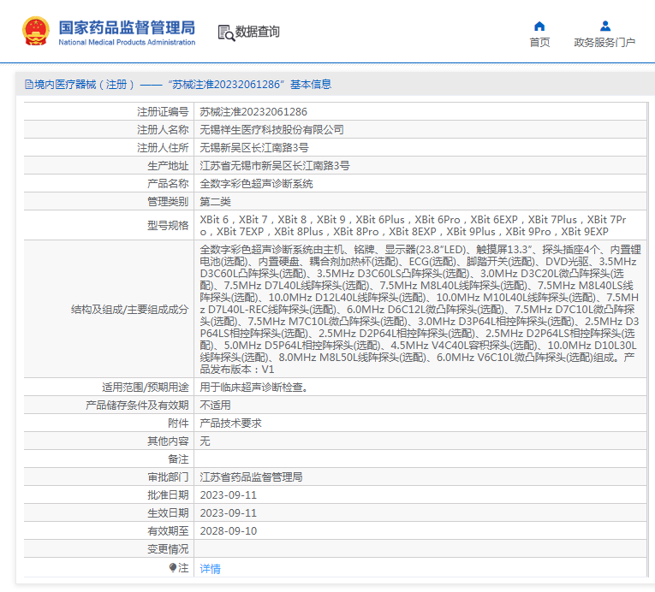655x592 pixels.
Task: Click National Medical Products Administration subtitle
Action: point(127,42)
